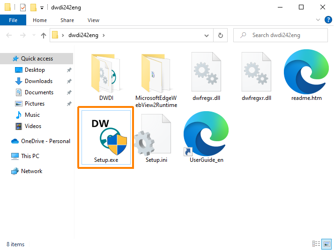
Task: Switch to details view in status bar
Action: 316,244
